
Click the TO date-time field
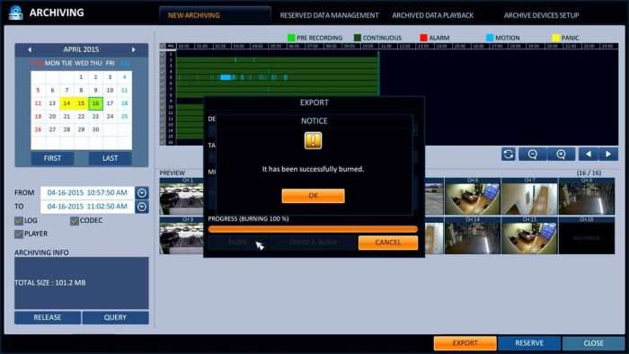pyautogui.click(x=87, y=207)
